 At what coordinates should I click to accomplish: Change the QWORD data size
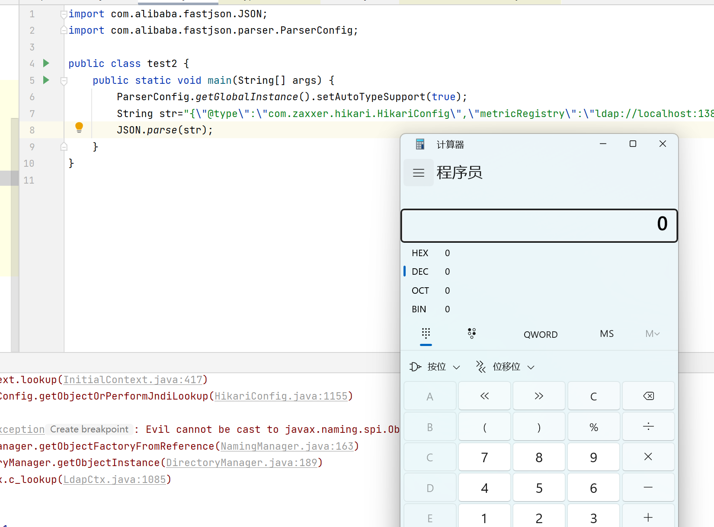point(541,334)
